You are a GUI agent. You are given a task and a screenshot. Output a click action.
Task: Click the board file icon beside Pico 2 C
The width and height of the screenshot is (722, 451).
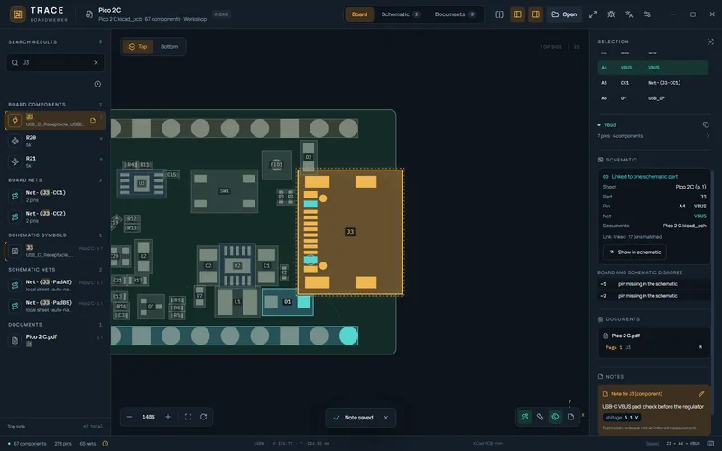coord(89,14)
